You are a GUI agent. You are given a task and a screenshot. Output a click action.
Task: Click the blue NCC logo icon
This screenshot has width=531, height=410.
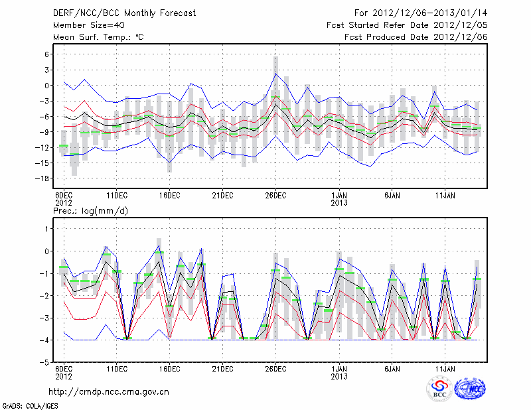point(469,389)
